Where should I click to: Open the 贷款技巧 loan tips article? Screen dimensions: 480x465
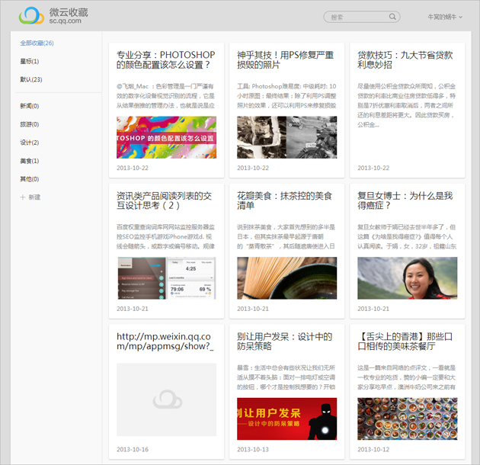(405, 60)
